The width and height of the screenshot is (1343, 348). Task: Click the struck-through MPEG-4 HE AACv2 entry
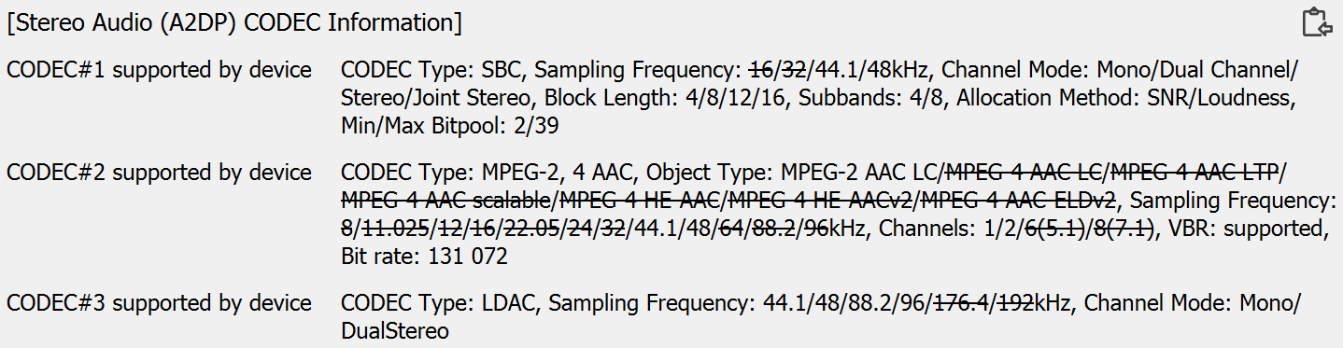(x=818, y=201)
